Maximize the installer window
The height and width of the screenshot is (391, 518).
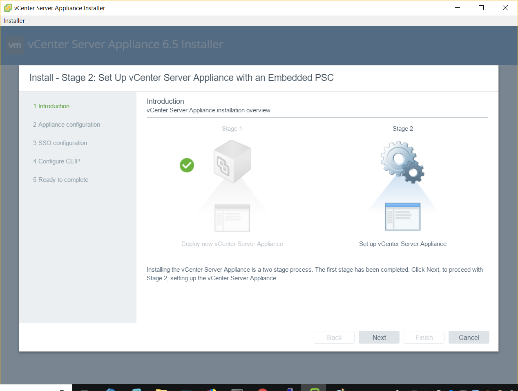481,8
